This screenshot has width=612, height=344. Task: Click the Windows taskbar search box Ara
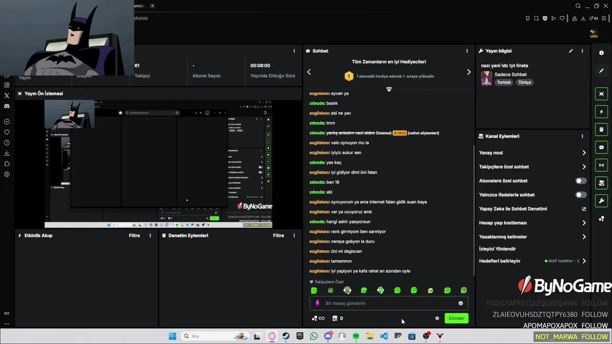click(215, 336)
